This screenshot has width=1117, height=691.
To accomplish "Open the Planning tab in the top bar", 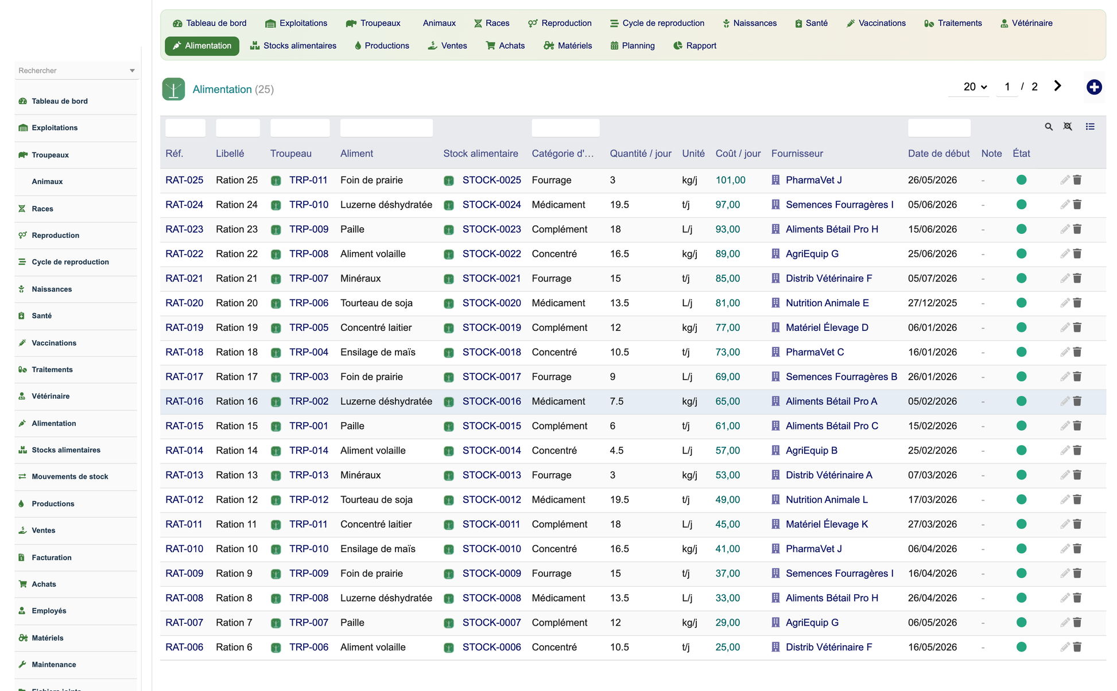I will (632, 46).
